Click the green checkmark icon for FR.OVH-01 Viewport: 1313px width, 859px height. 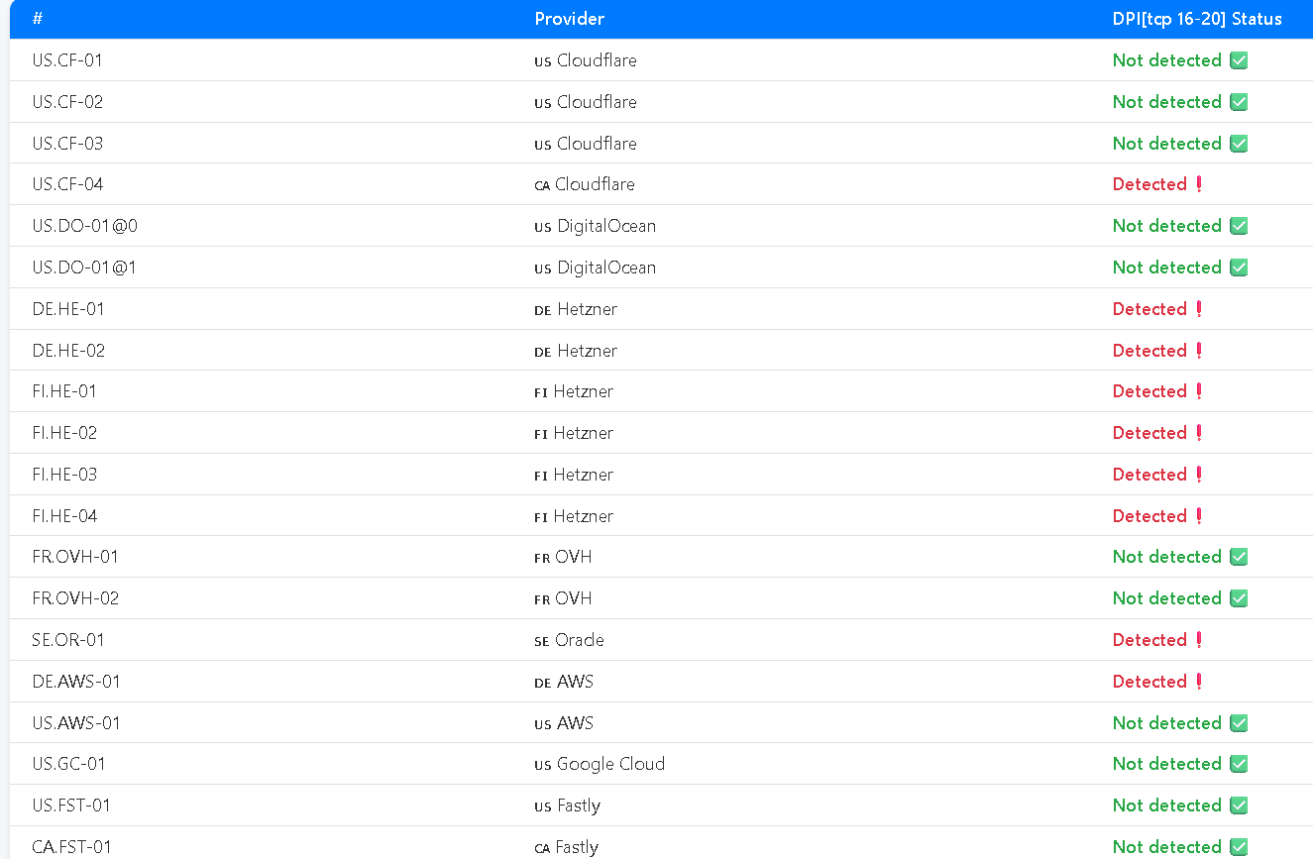coord(1238,557)
